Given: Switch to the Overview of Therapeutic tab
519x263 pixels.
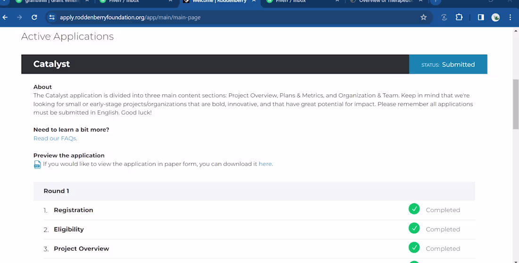Looking at the screenshot, I should (386, 1).
